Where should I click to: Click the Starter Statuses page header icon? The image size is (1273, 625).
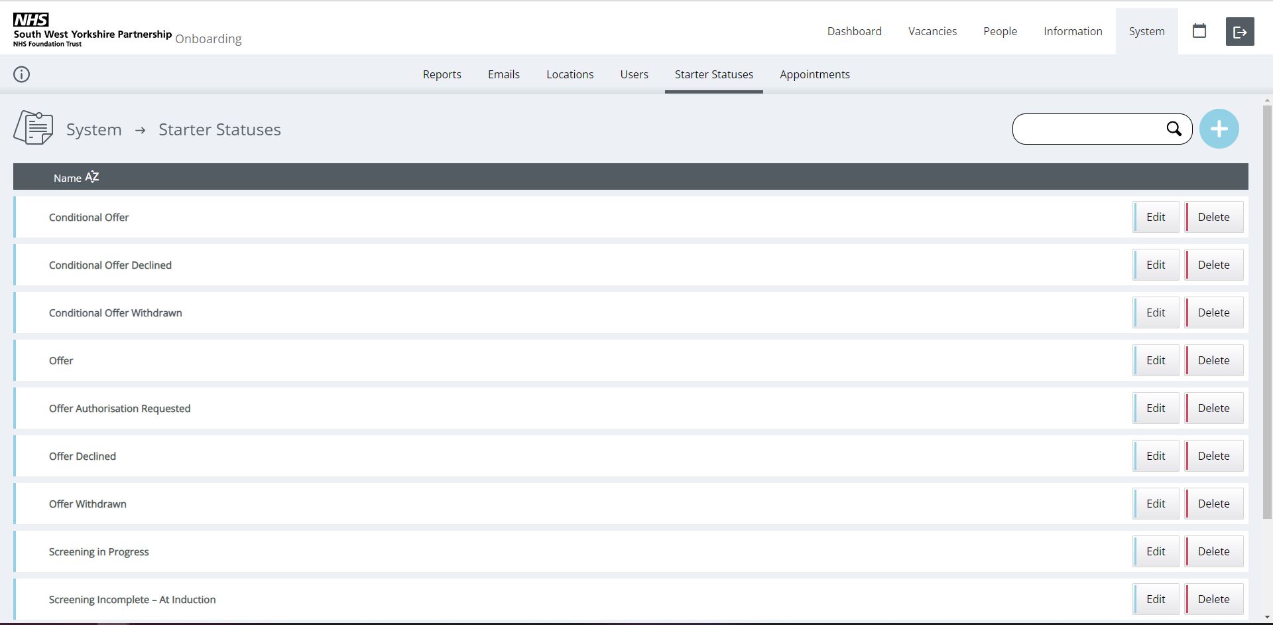(32, 127)
